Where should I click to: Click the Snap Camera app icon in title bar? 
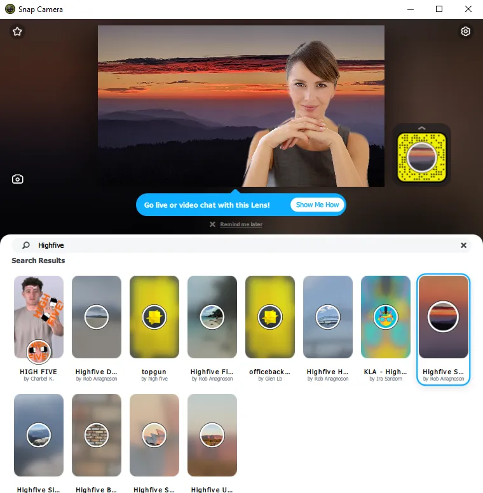click(10, 9)
